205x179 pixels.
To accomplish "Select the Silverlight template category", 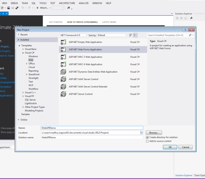I will [33, 78].
